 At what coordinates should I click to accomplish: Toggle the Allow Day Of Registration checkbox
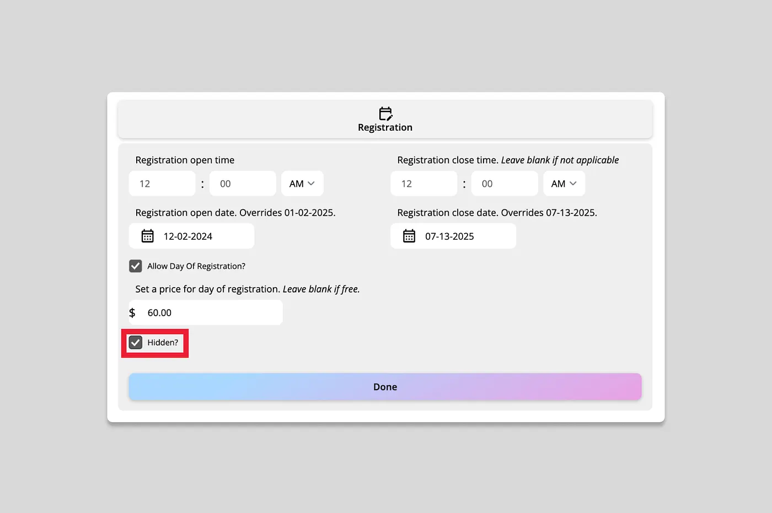tap(136, 266)
